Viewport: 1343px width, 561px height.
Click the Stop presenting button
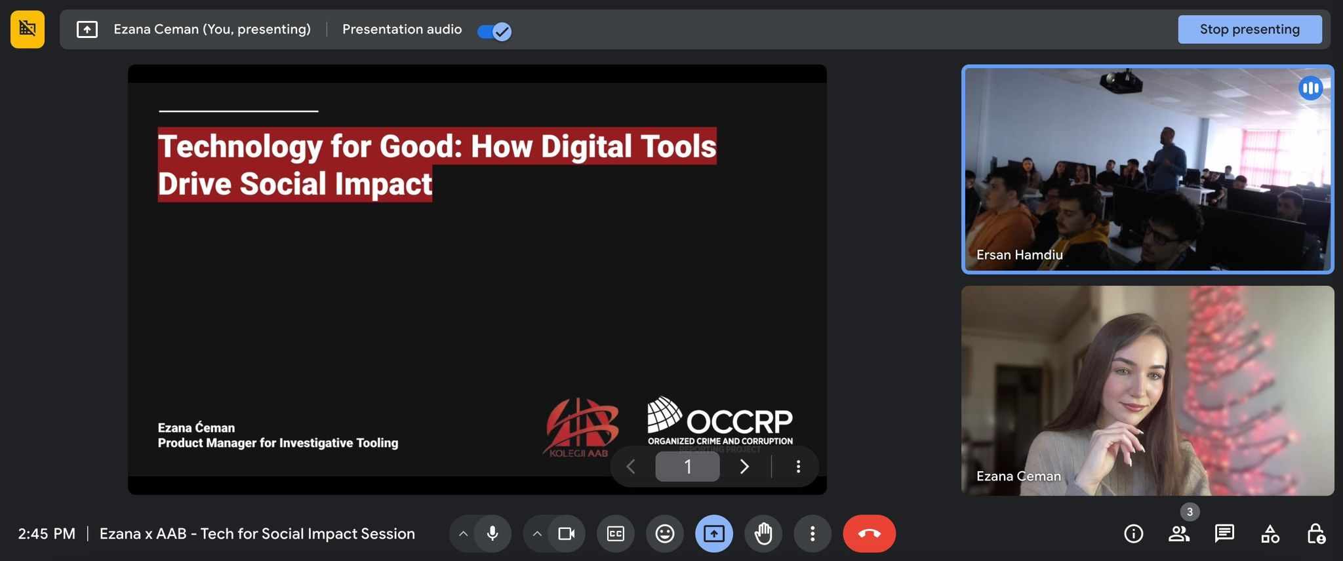(x=1249, y=29)
